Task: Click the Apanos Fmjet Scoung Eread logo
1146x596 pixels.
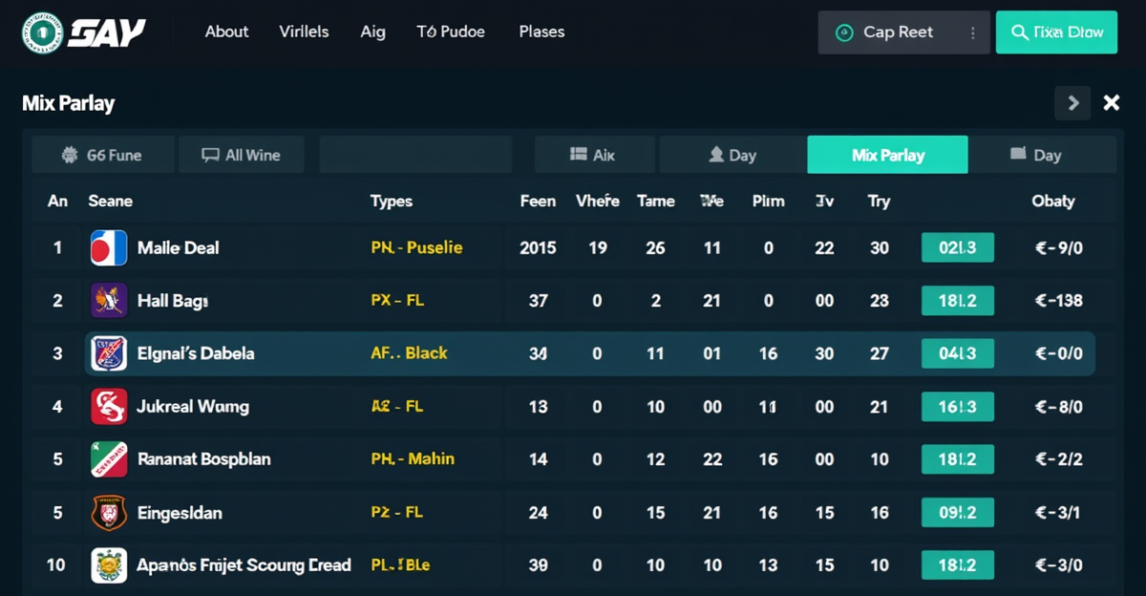Action: pyautogui.click(x=109, y=565)
